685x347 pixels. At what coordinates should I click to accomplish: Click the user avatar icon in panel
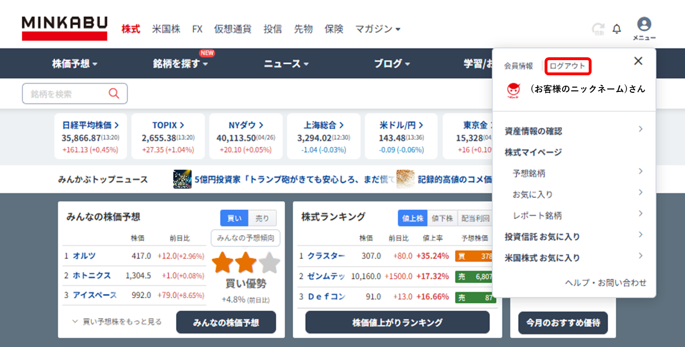tap(513, 89)
